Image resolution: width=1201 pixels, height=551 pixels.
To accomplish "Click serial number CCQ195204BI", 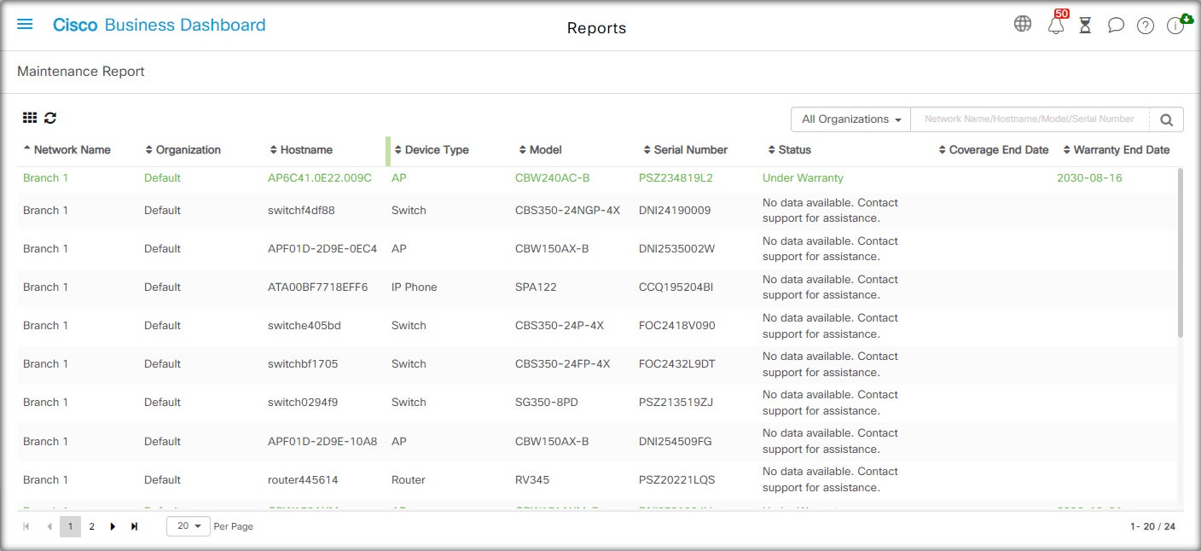I will (676, 287).
